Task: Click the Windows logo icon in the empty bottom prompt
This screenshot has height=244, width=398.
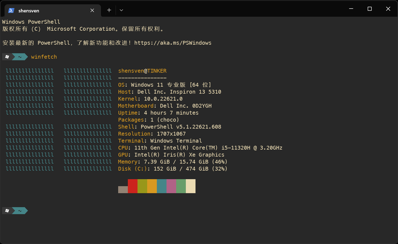Action: (7, 211)
